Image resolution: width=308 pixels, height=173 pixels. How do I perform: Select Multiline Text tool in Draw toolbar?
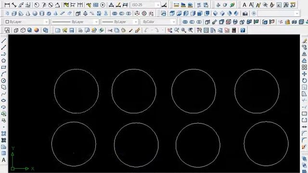click(3, 160)
